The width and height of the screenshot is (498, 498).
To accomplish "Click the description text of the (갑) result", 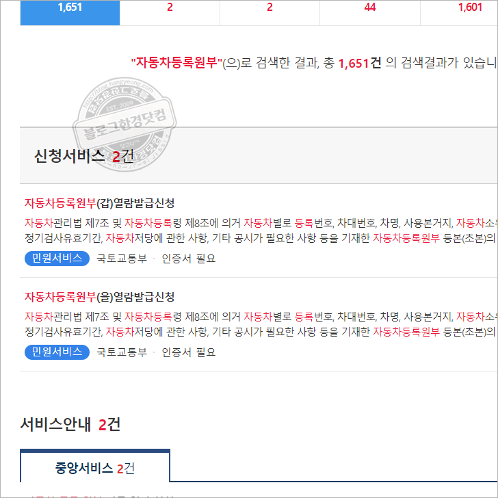I will pyautogui.click(x=261, y=231).
